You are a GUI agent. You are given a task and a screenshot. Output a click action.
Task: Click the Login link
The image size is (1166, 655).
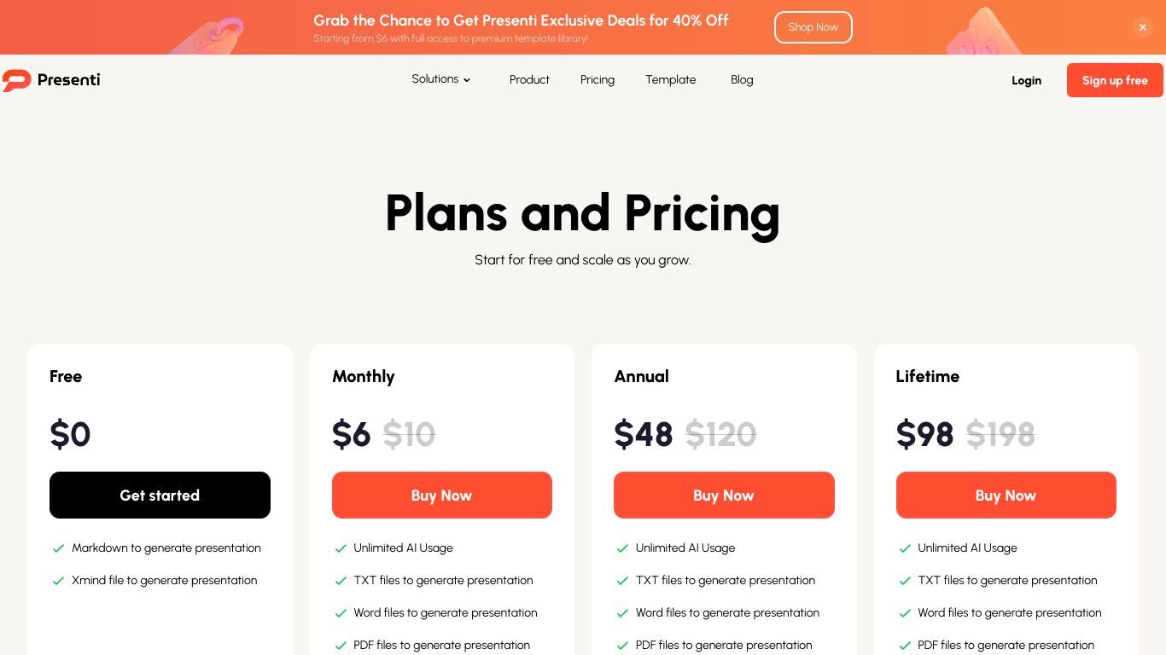tap(1026, 80)
